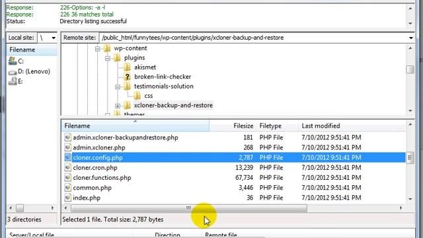Click the css folder icon
Image resolution: width=423 pixels, height=238 pixels.
(137, 96)
